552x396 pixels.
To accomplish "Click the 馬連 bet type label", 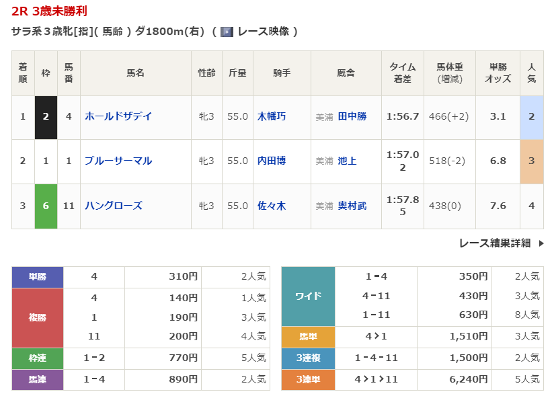I will (38, 379).
